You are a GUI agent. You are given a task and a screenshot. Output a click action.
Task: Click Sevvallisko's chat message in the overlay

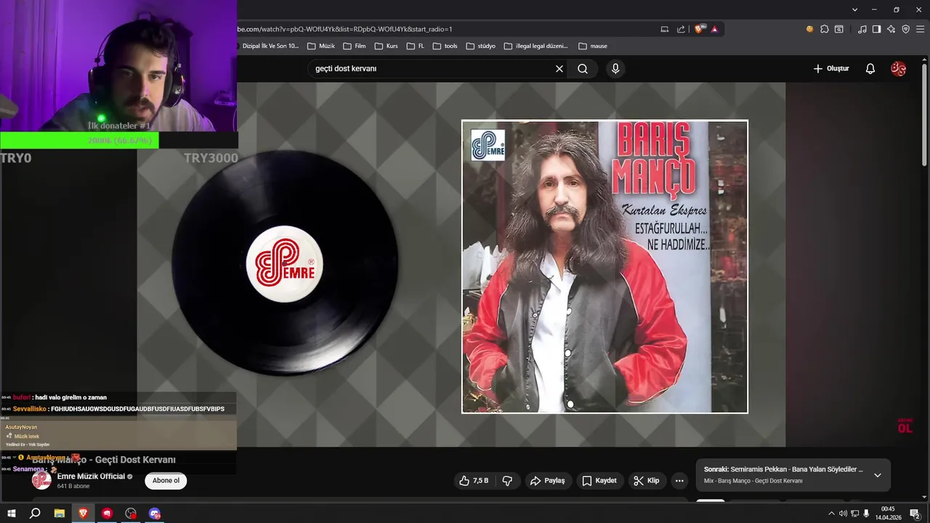[118, 409]
